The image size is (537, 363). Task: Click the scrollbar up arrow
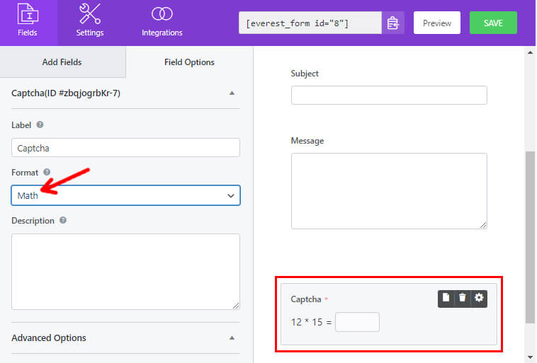tap(530, 52)
